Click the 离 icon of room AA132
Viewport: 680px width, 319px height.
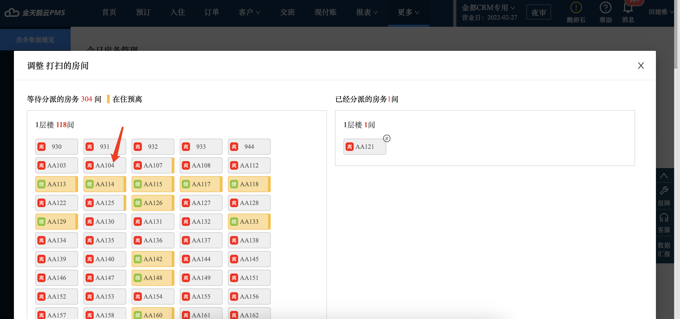coord(186,222)
